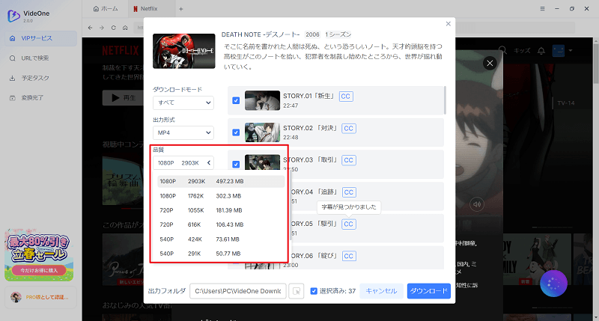Click the Netflix キッズ link
Viewport: 599px width, 321px height.
pyautogui.click(x=522, y=51)
